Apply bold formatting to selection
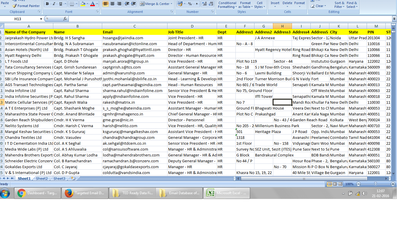Viewport: 400px width, 225px height. point(47,4)
